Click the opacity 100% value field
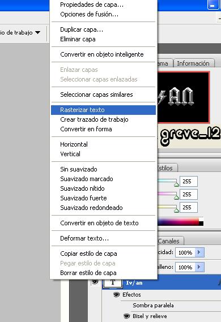221x322 pixels. (x=185, y=252)
